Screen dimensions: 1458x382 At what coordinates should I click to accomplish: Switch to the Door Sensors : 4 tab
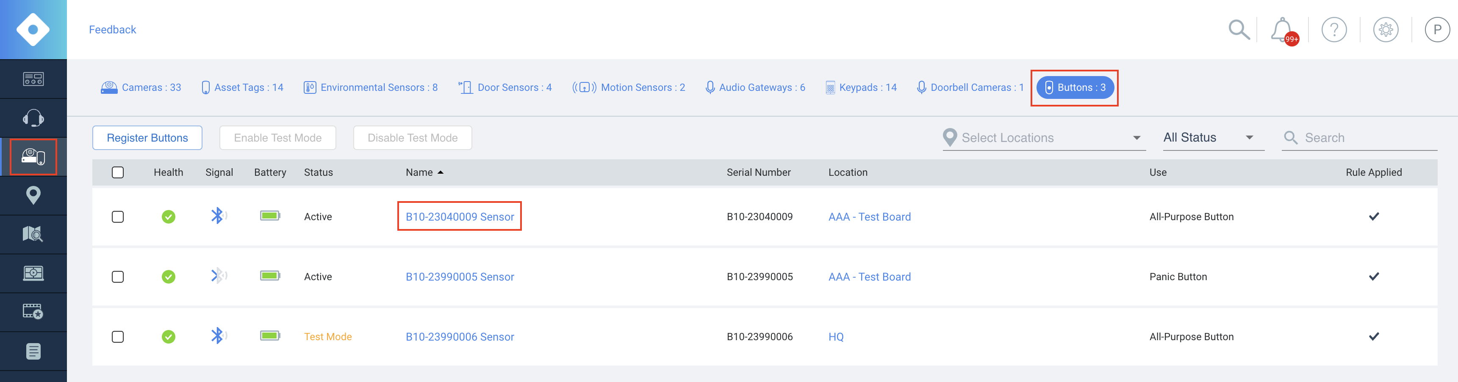pos(505,87)
